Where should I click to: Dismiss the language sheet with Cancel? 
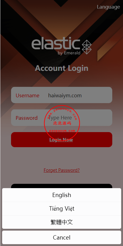[62, 237]
